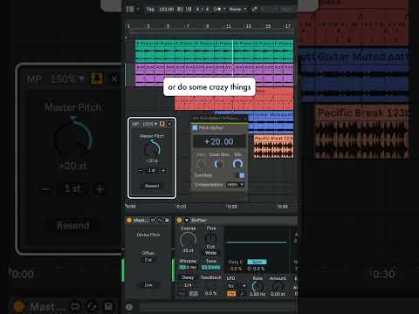
Task: Click the hot-swap icon in Mast device header
Action: [160, 220]
